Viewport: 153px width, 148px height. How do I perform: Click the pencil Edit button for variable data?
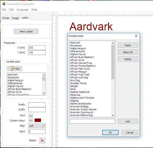15,69
